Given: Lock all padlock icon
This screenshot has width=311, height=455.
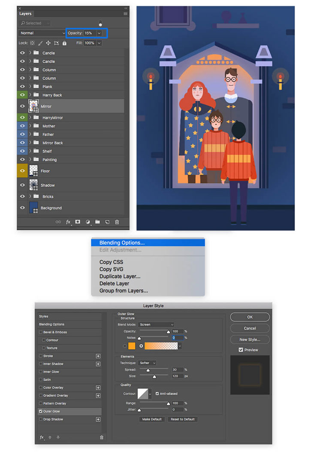Looking at the screenshot, I should pos(64,43).
